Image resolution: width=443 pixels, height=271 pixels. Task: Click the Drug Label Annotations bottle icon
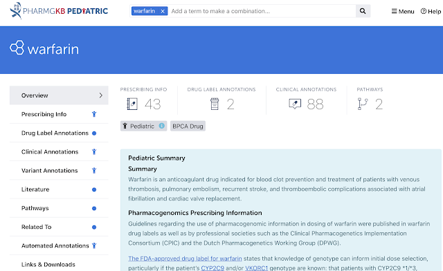(215, 104)
